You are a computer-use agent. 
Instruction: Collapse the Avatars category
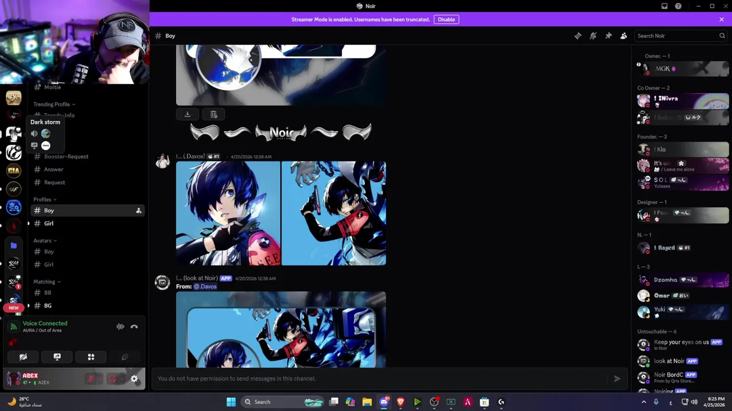45,241
